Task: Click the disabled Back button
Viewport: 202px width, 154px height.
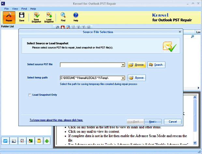Action: (x=135, y=122)
